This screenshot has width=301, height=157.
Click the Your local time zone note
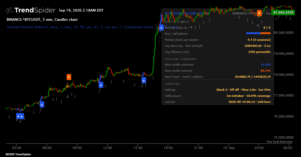[x=279, y=141]
